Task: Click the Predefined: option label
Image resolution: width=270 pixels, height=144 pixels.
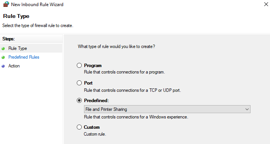Action: tap(96, 101)
